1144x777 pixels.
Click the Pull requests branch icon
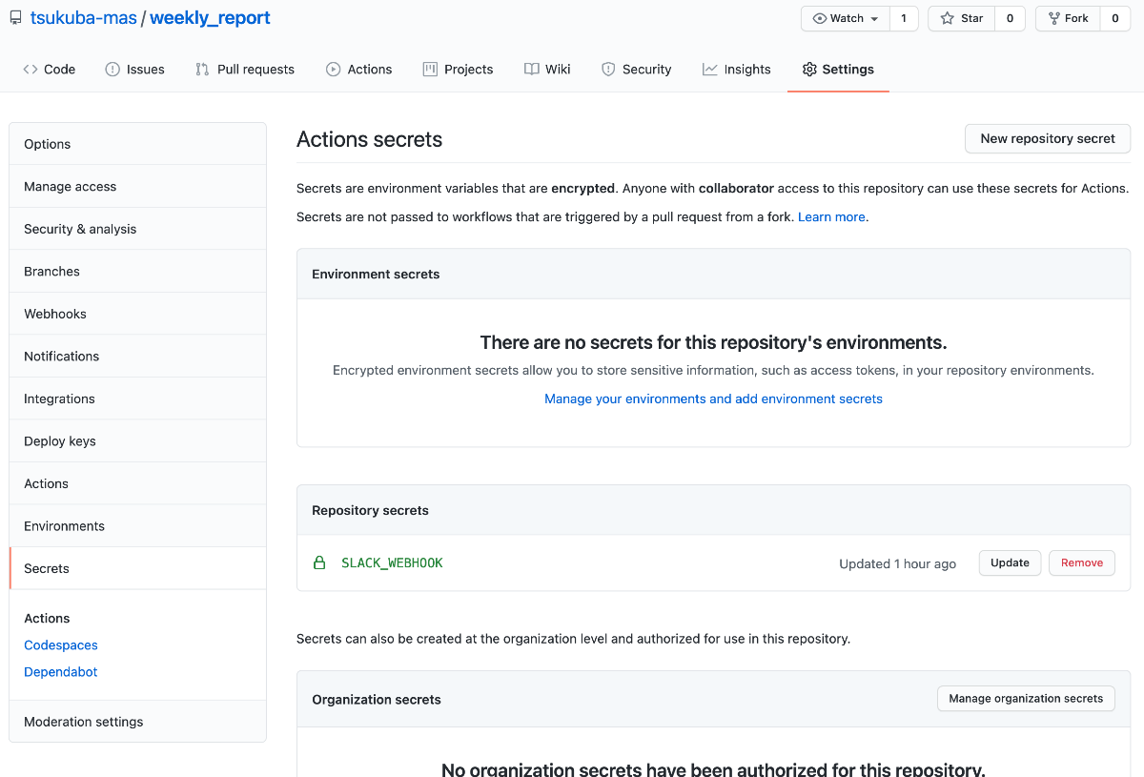pyautogui.click(x=202, y=70)
